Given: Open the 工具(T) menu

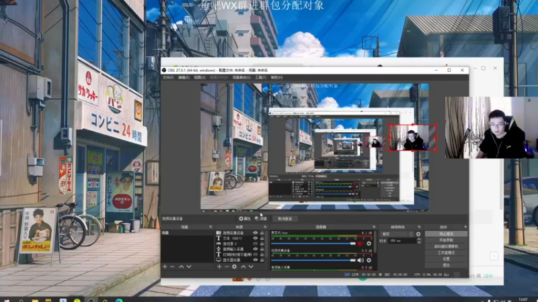Looking at the screenshot, I should (260, 77).
